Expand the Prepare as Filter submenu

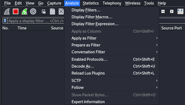click(x=112, y=45)
